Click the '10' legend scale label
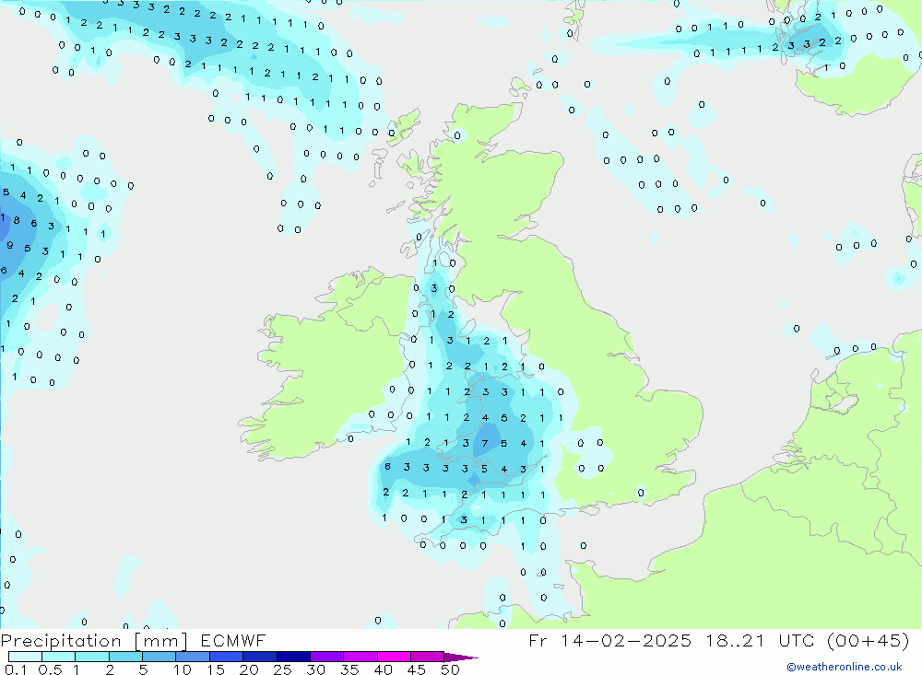The image size is (922, 675). pos(183,669)
